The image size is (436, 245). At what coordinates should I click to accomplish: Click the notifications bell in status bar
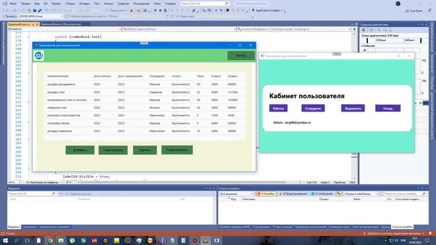pos(430,233)
